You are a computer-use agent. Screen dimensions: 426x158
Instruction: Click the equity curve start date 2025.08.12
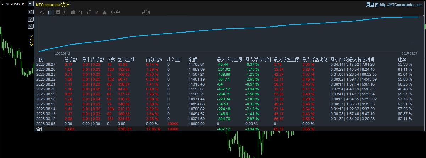[x=62, y=54]
